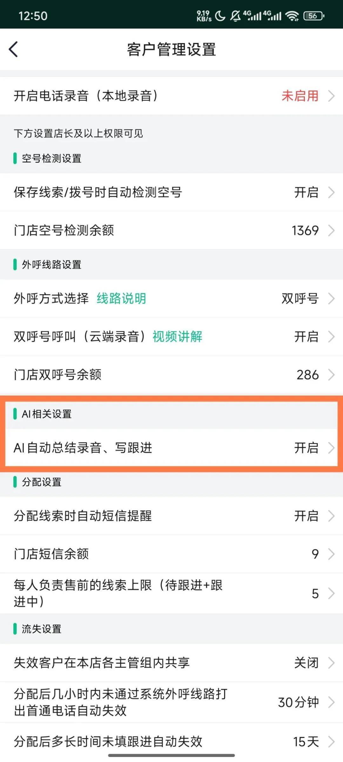Open 每人负责售前的线索上限 setting row
The height and width of the screenshot is (762, 343).
click(x=171, y=593)
